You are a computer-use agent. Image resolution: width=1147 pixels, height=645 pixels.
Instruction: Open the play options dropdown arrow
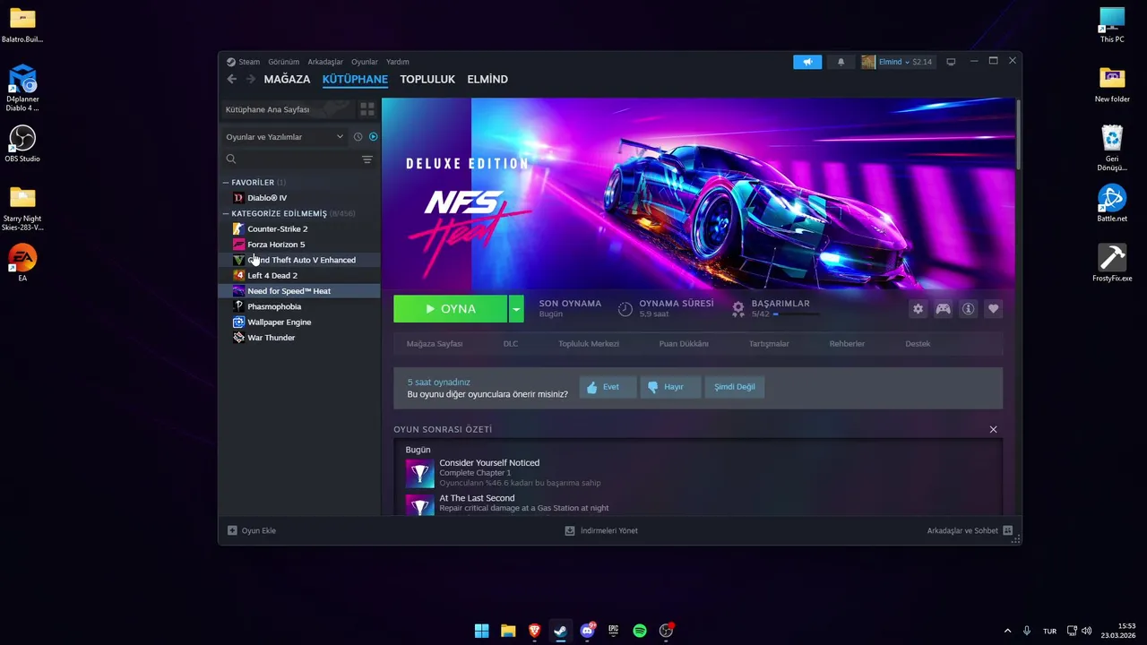tap(516, 308)
